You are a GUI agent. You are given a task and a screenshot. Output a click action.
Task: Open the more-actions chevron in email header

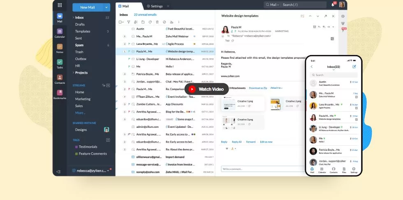click(334, 27)
